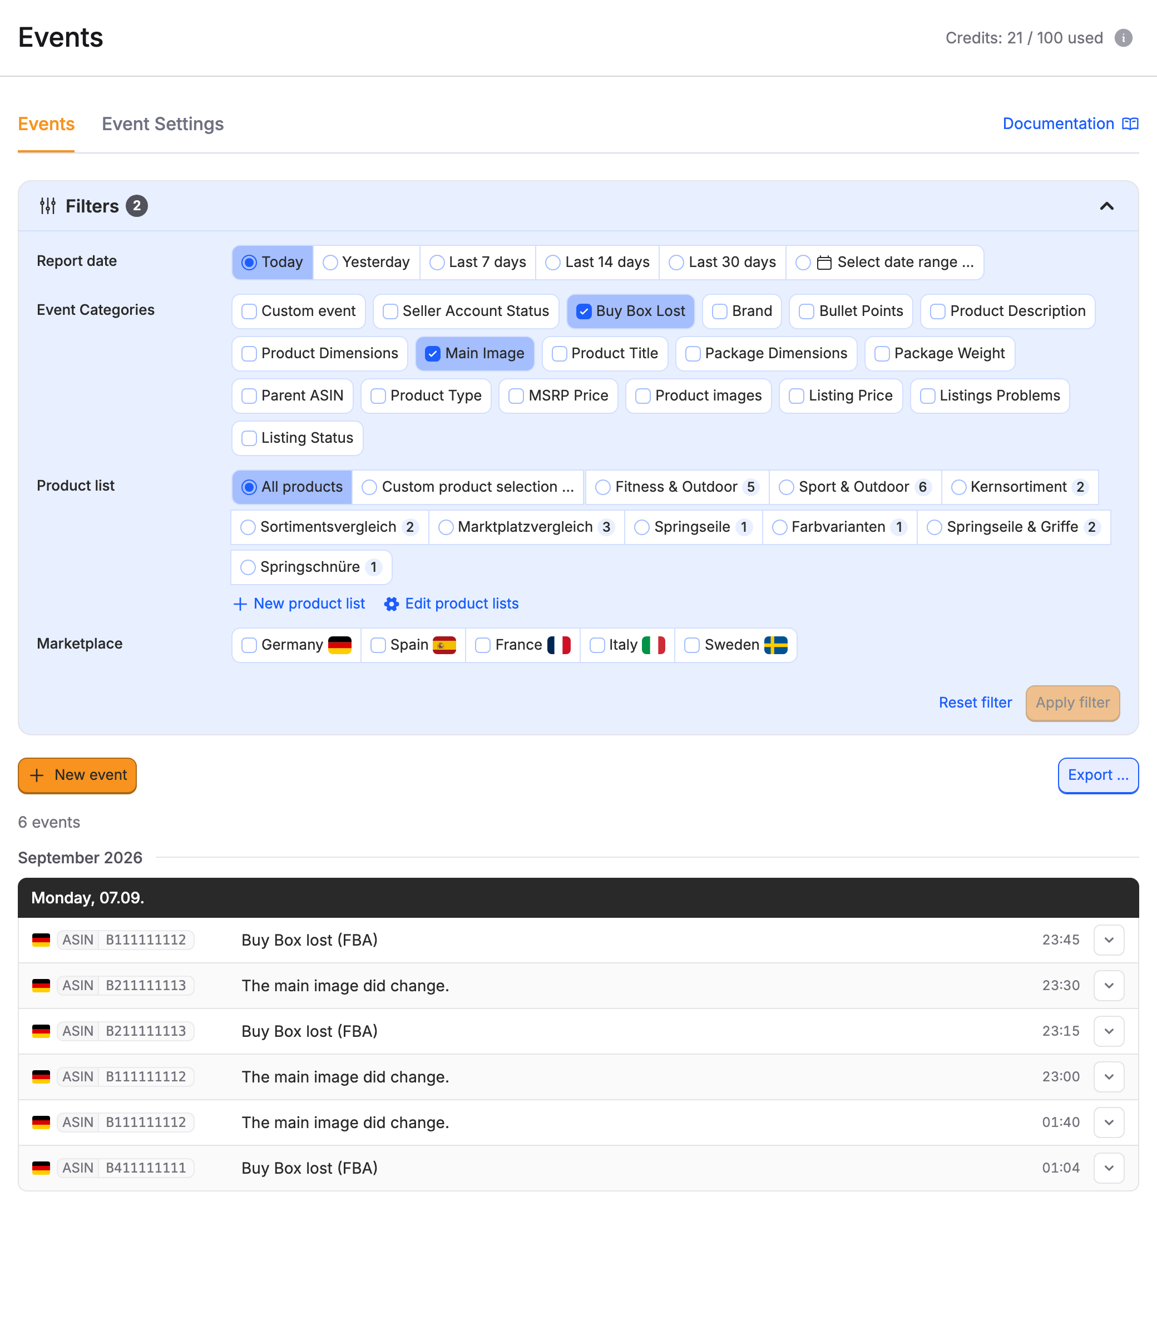Image resolution: width=1157 pixels, height=1335 pixels.
Task: Click the Germany flag in Marketplace filter
Action: (x=340, y=645)
